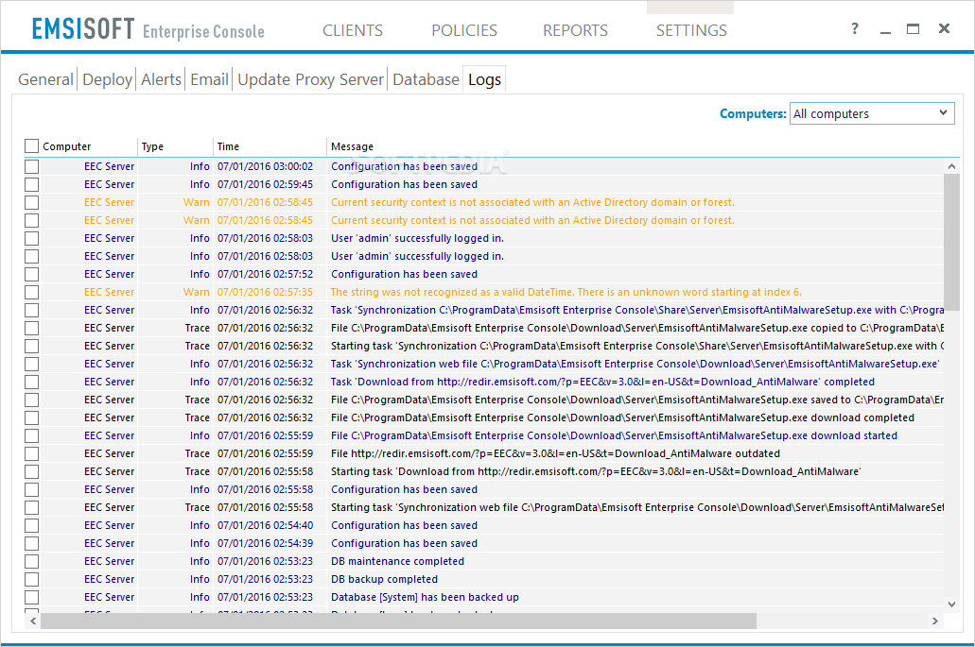Switch to the Database tab
The image size is (975, 647).
tap(426, 79)
